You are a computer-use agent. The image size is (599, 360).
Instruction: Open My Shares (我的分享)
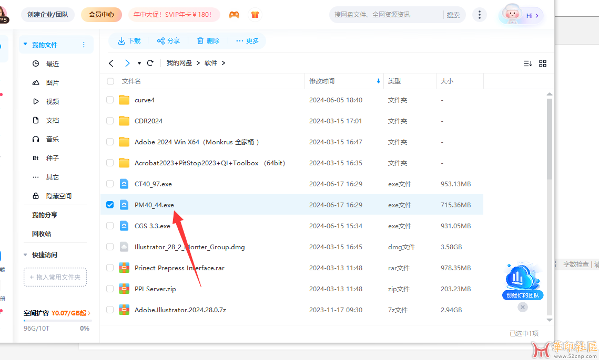coord(45,215)
